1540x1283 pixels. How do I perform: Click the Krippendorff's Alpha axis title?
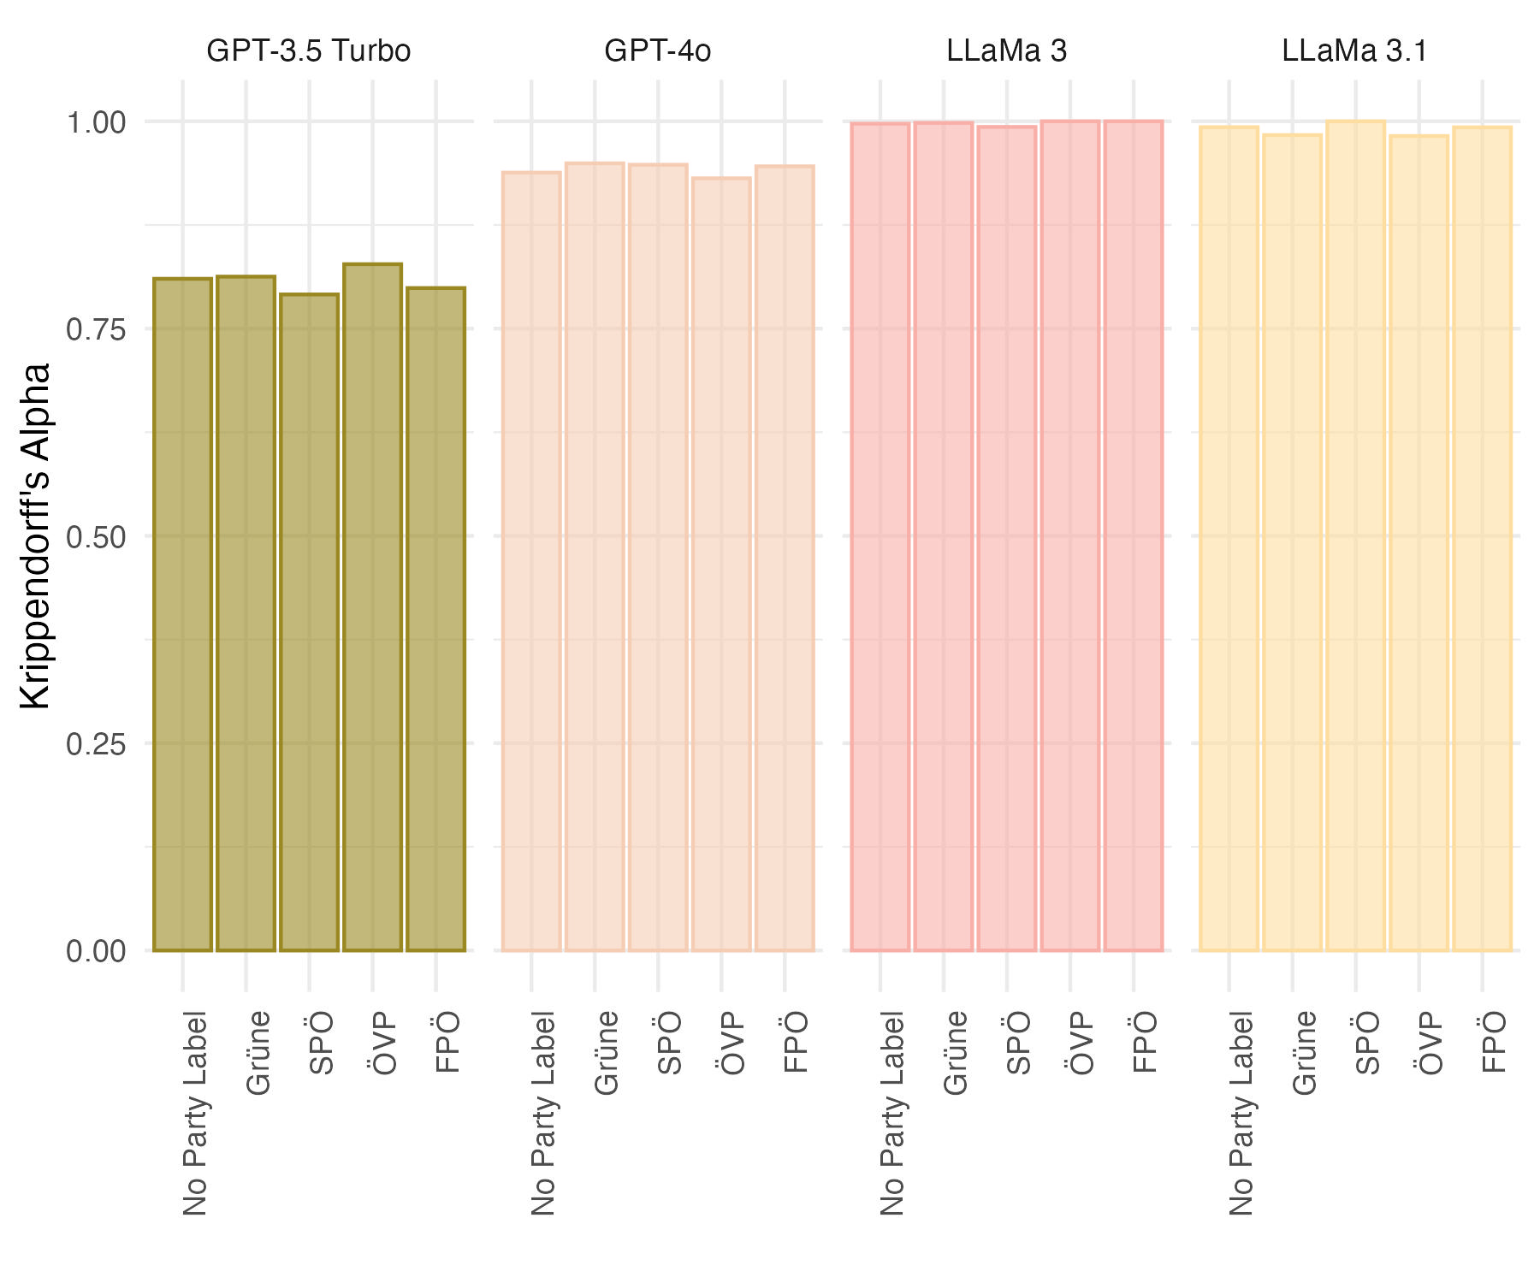[x=36, y=535]
